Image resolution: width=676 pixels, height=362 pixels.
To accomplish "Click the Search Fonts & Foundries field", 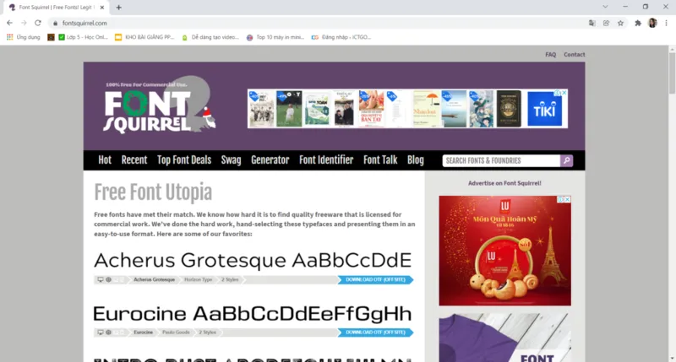I will 500,160.
